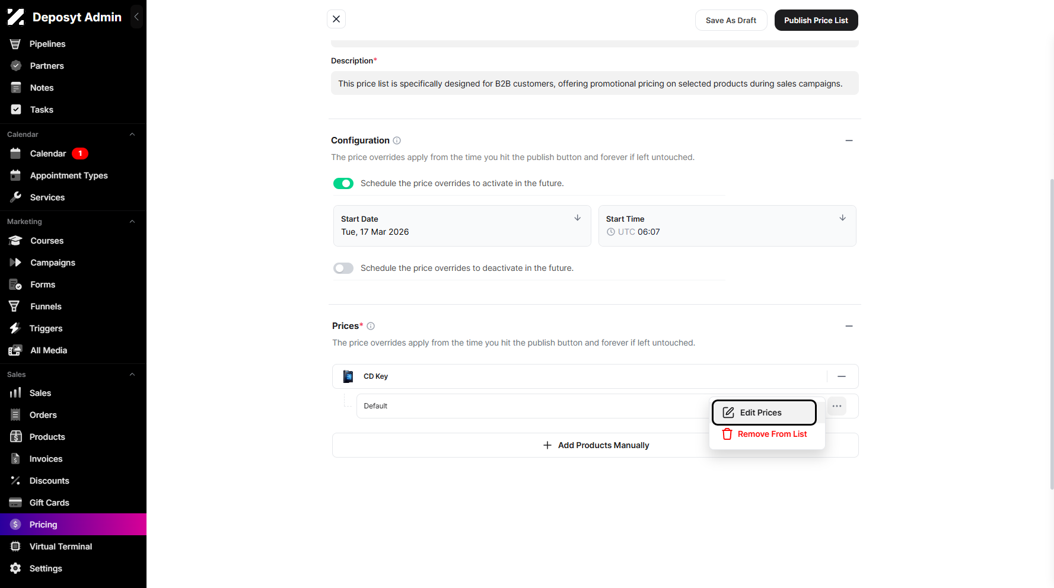This screenshot has height=588, width=1054.
Task: Click Save As Draft
Action: (x=731, y=20)
